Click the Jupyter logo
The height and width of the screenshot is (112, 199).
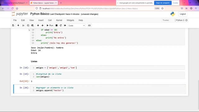[20, 14]
